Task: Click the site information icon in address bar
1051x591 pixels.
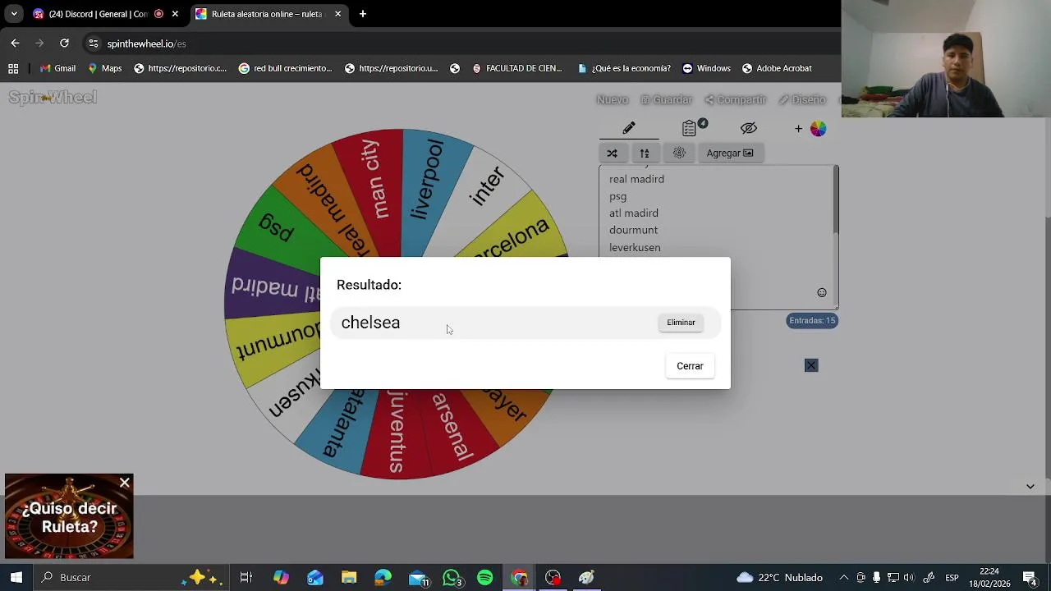Action: coord(94,44)
